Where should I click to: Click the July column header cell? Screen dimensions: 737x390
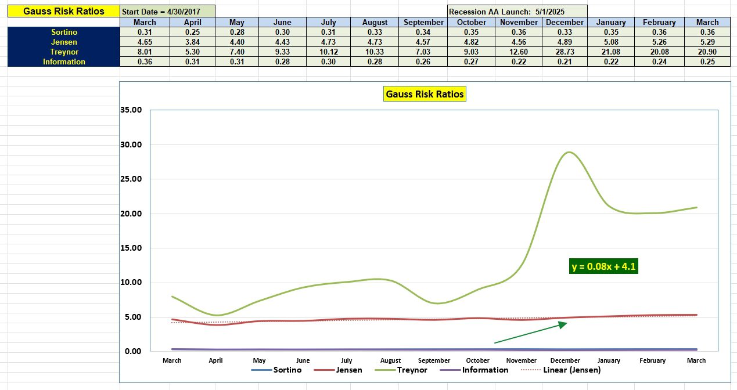pos(329,22)
